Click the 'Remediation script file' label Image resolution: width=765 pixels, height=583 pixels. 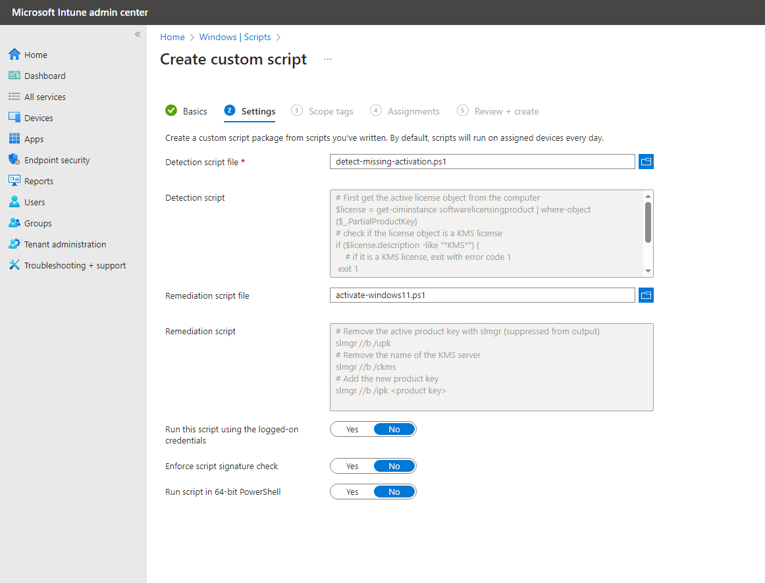[207, 295]
